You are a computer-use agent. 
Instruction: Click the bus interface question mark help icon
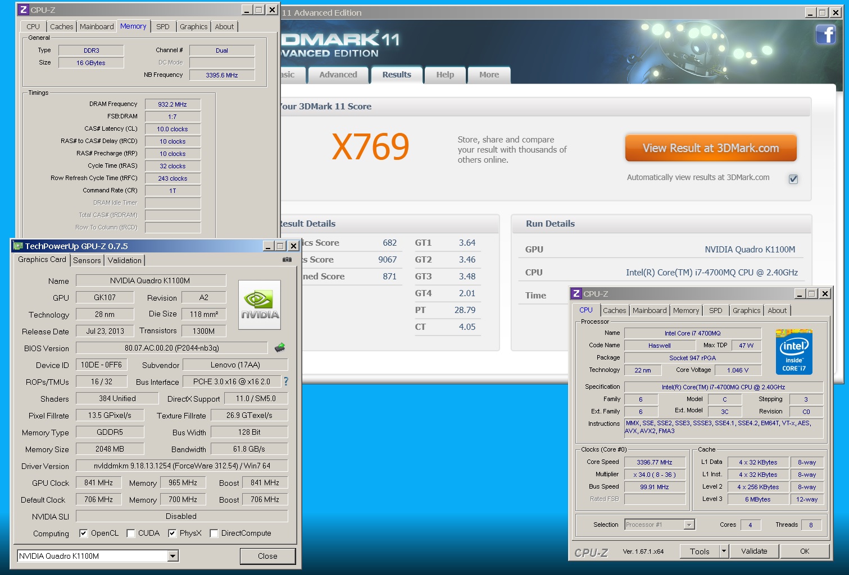pos(286,381)
